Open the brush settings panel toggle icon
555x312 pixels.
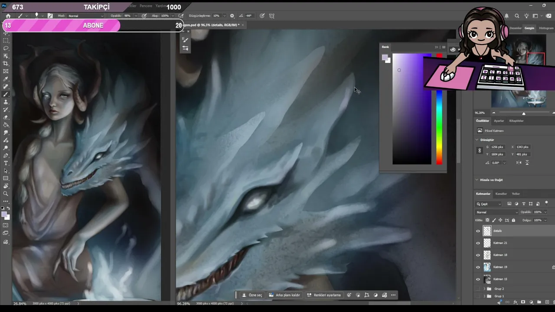pos(50,16)
